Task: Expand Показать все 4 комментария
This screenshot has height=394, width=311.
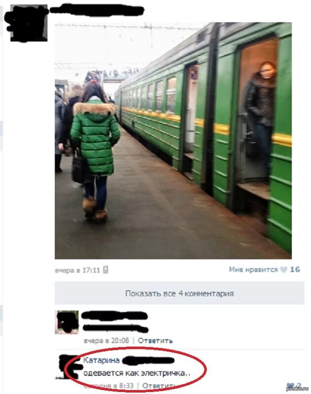Action: tap(179, 293)
